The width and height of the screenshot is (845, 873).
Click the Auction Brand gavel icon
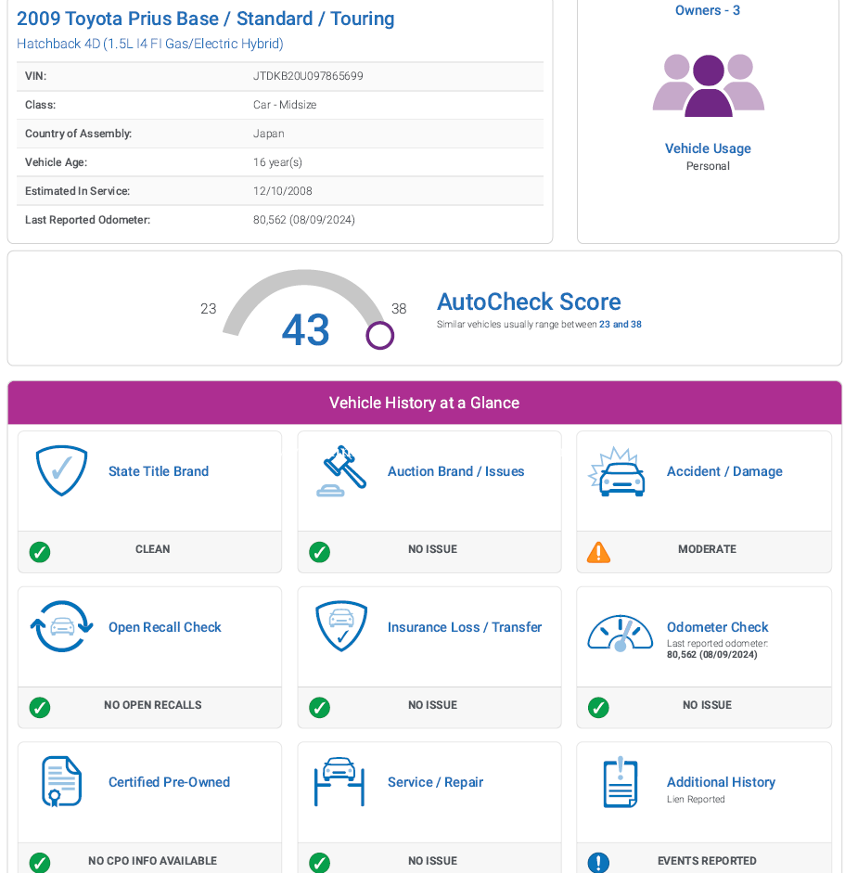point(341,471)
